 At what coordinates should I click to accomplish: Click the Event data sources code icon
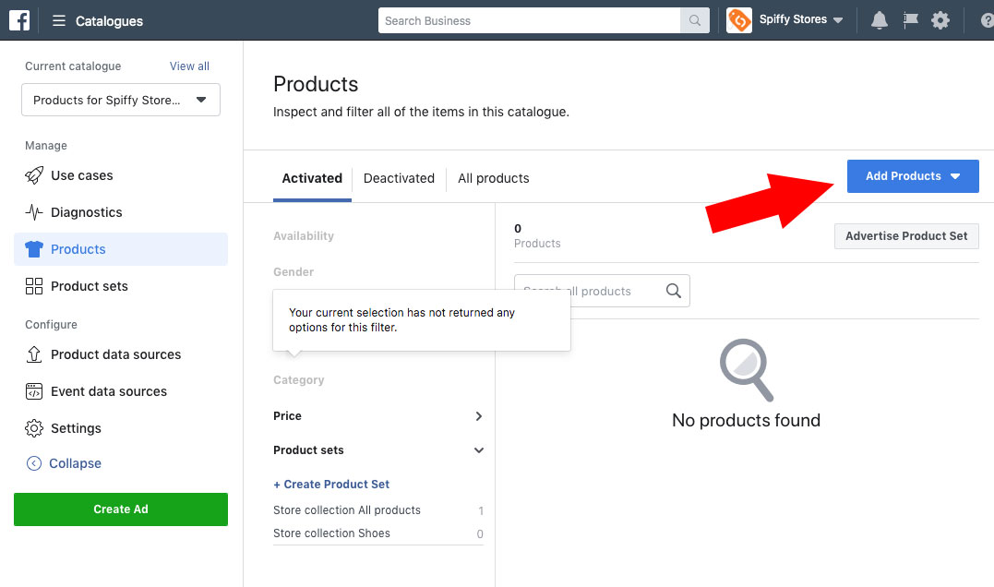click(34, 391)
